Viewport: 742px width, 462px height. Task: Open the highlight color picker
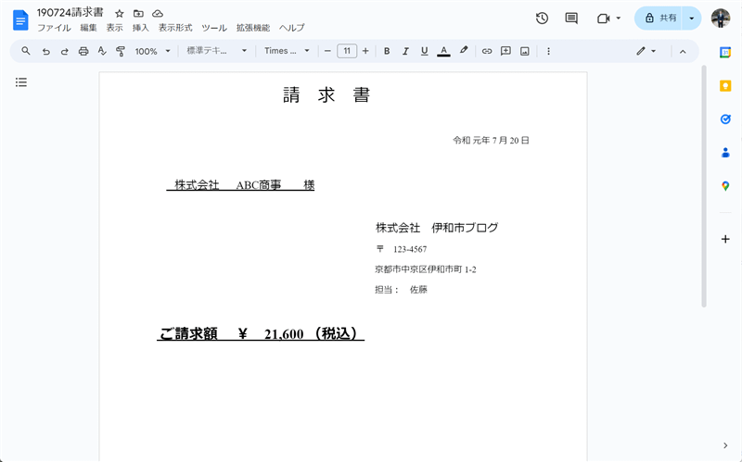[x=463, y=51]
